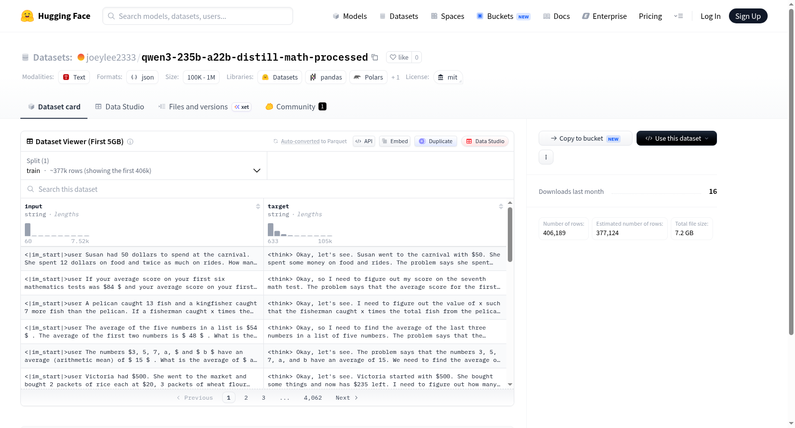This screenshot has width=795, height=428.
Task: Click the Auto-converted to Parquet link
Action: coord(314,142)
